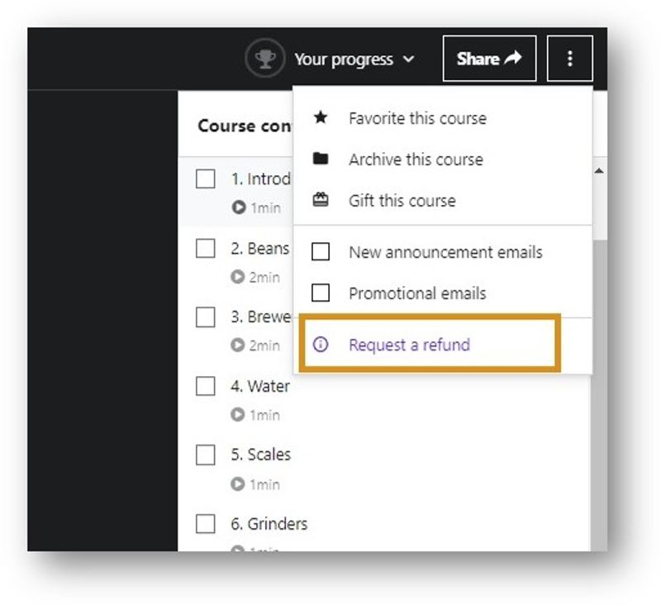The height and width of the screenshot is (605, 661).
Task: Click the play icon under Scales lecture
Action: pyautogui.click(x=239, y=484)
